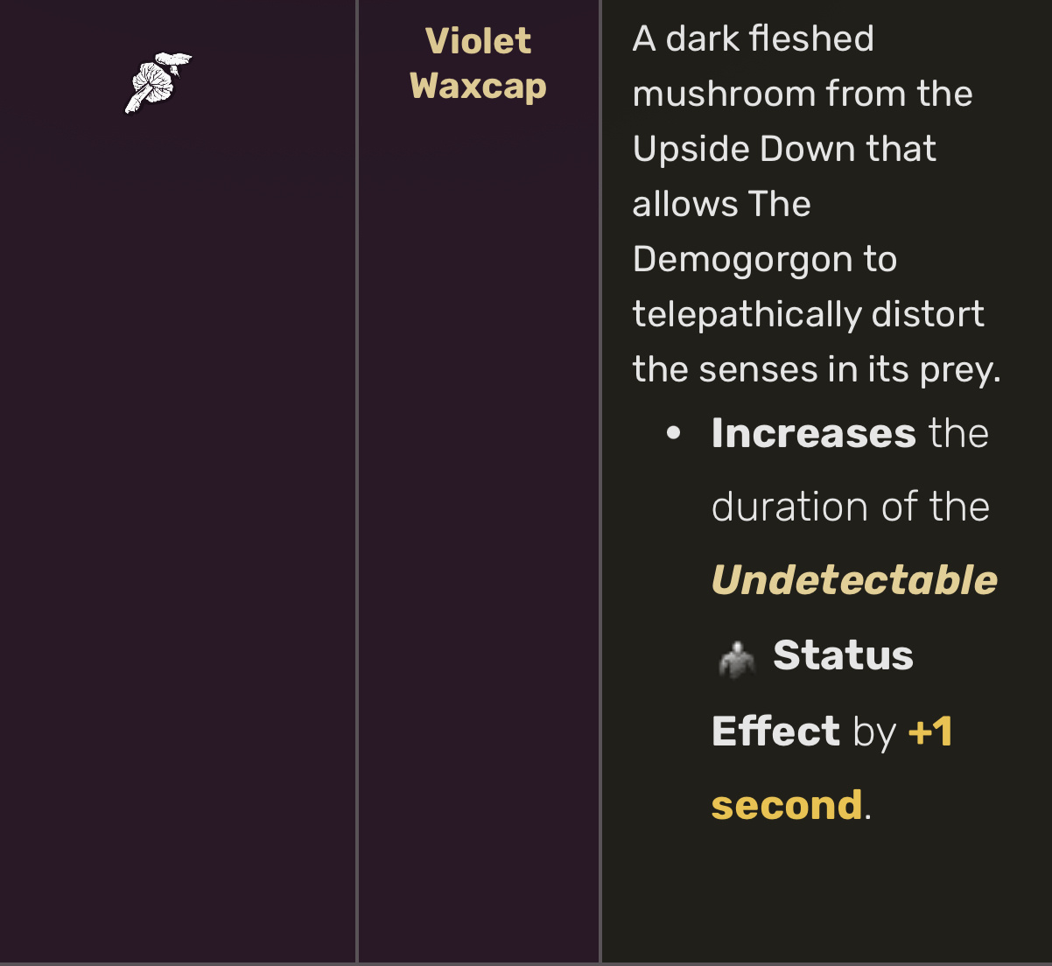Image resolution: width=1052 pixels, height=966 pixels.
Task: Click the yellow '+1' value
Action: click(x=930, y=731)
